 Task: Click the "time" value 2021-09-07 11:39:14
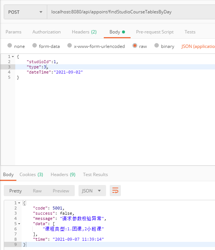tap(78, 239)
